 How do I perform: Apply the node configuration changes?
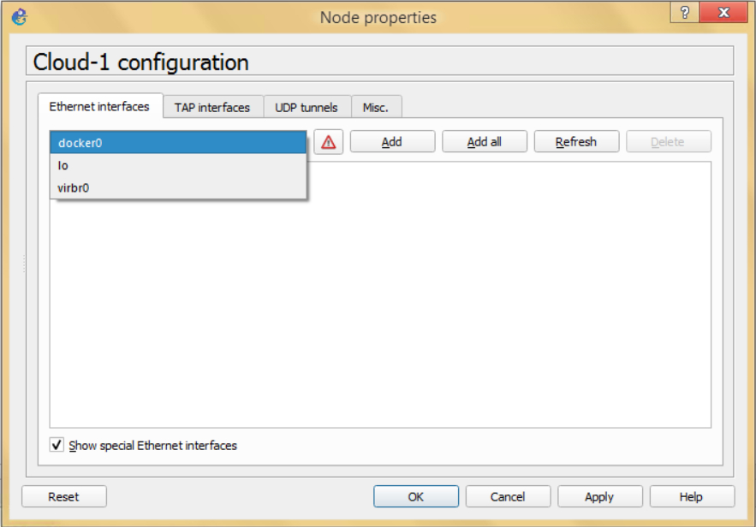pyautogui.click(x=599, y=496)
